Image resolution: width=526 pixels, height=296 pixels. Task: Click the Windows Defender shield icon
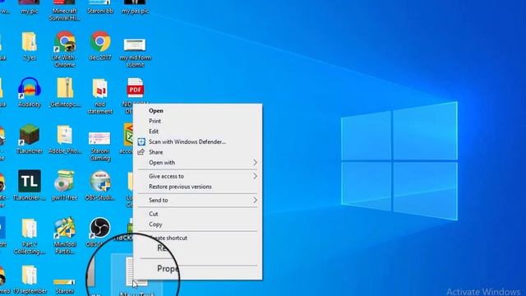click(141, 142)
